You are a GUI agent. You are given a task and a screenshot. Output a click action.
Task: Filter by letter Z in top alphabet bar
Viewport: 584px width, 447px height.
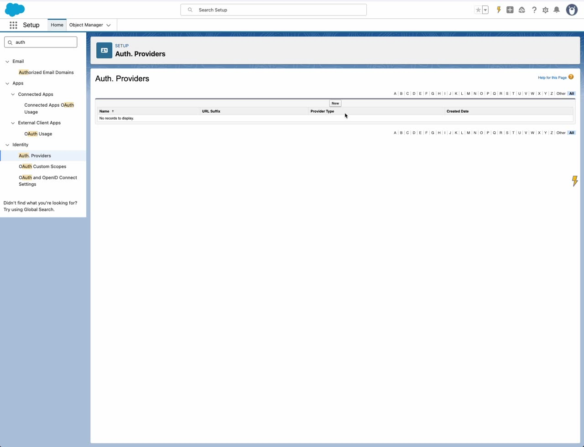click(x=552, y=94)
